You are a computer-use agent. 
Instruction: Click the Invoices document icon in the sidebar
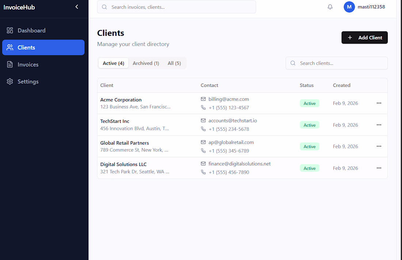10,65
